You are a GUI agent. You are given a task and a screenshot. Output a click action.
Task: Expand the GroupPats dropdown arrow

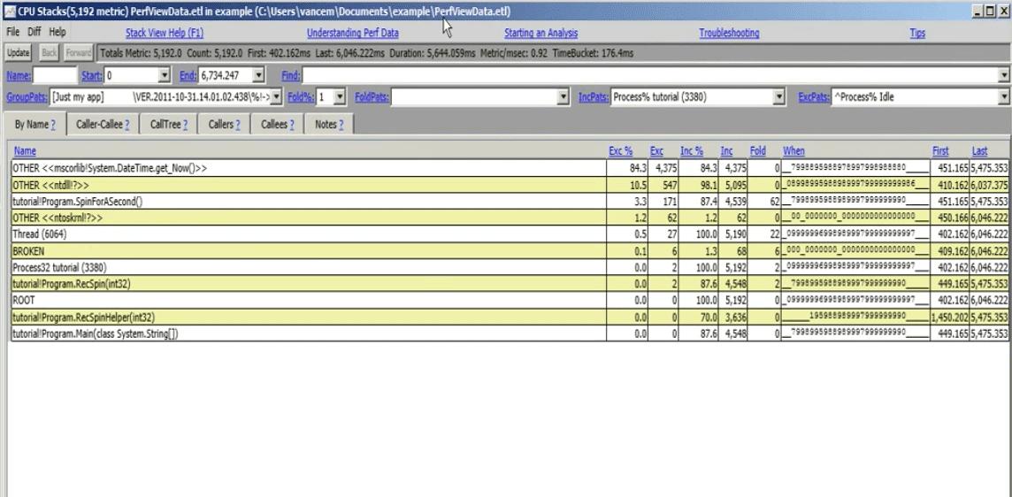(276, 97)
